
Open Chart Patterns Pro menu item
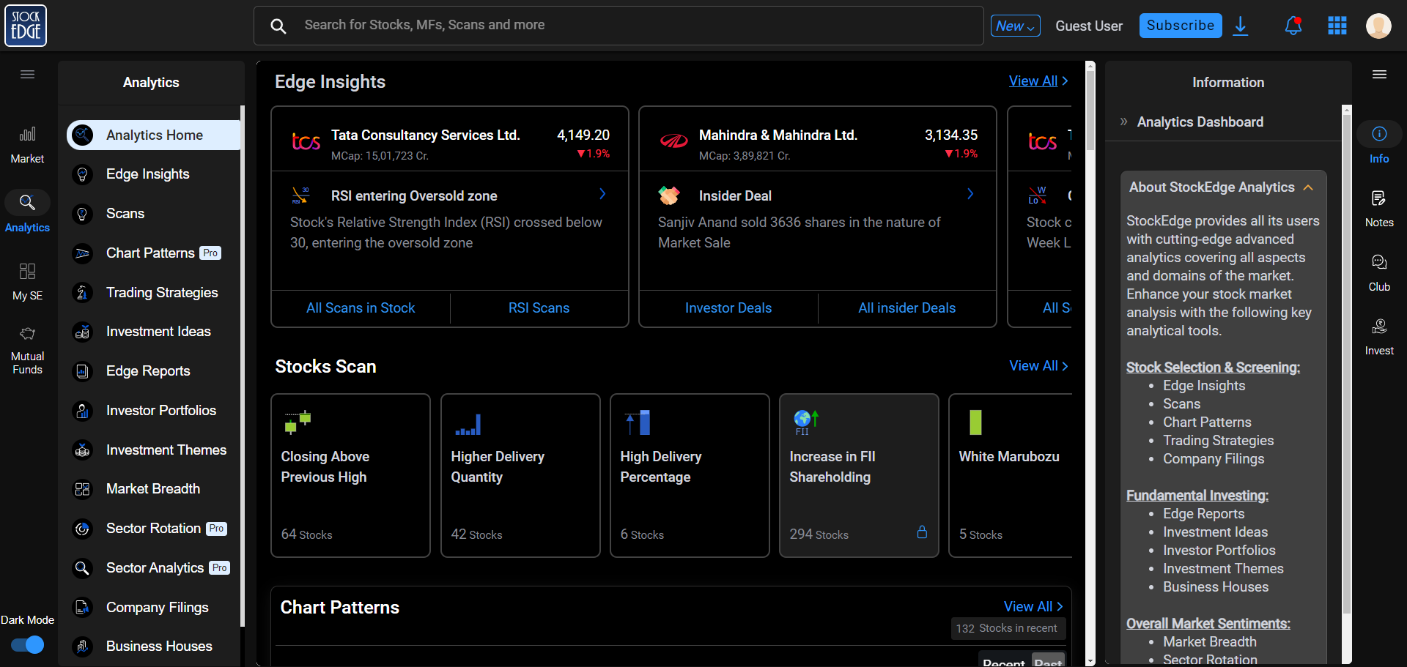pyautogui.click(x=154, y=253)
